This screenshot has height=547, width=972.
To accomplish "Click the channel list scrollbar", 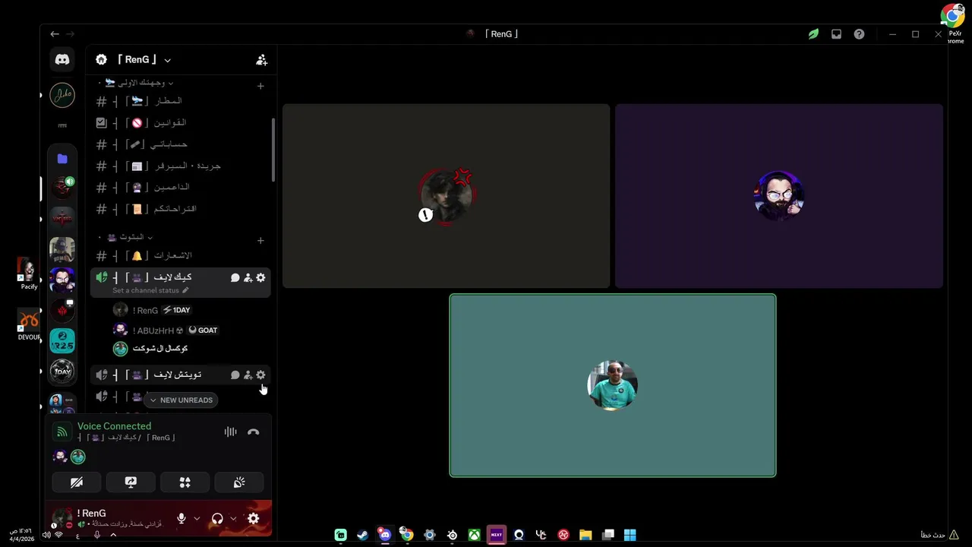I will [273, 150].
